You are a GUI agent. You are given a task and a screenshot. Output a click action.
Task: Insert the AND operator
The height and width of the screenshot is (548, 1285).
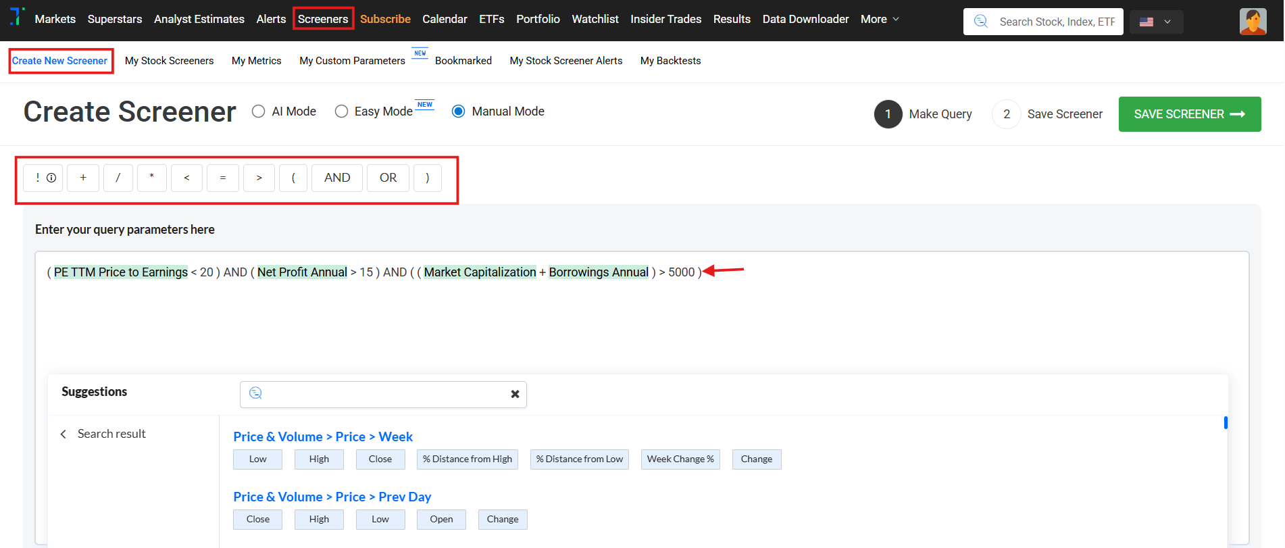337,178
